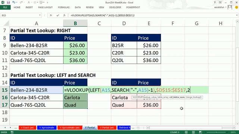Open the VIEW ribbon tab
Image resolution: width=239 pixels, height=134 pixels.
(101, 7)
